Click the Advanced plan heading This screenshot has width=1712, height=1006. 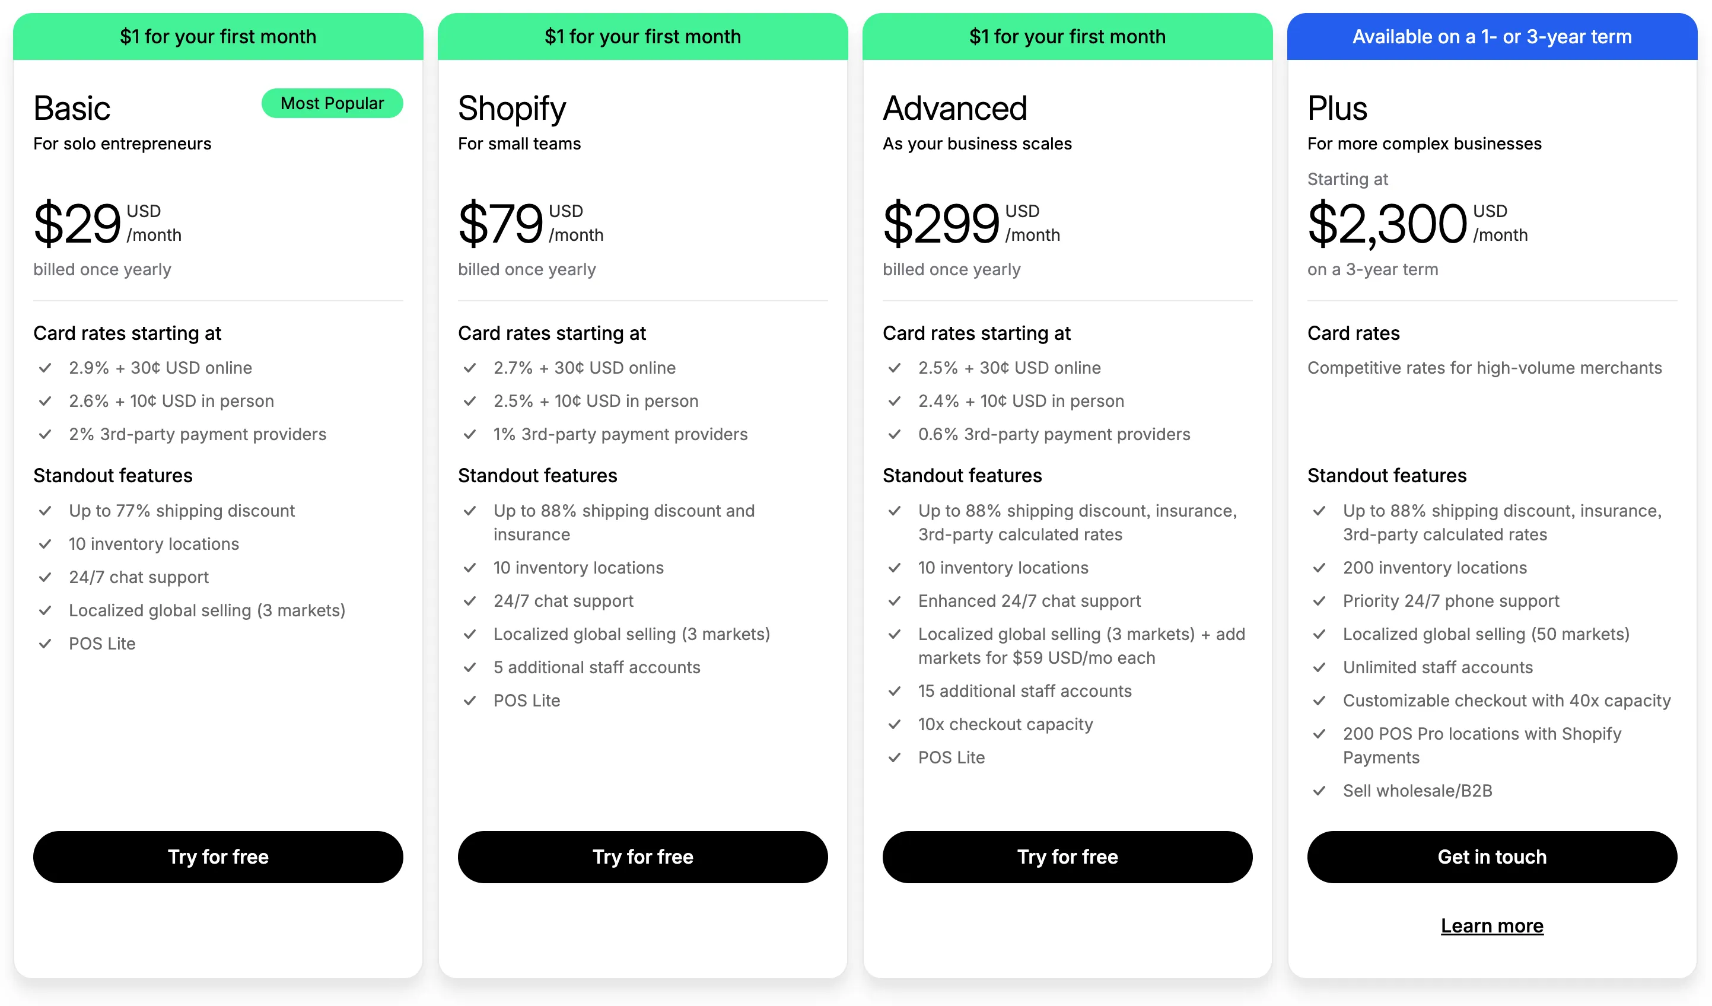tap(954, 107)
